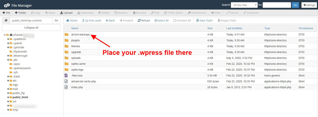Select the logs folder in tree
Image resolution: width=318 pixels, height=117 pixels.
click(15, 85)
